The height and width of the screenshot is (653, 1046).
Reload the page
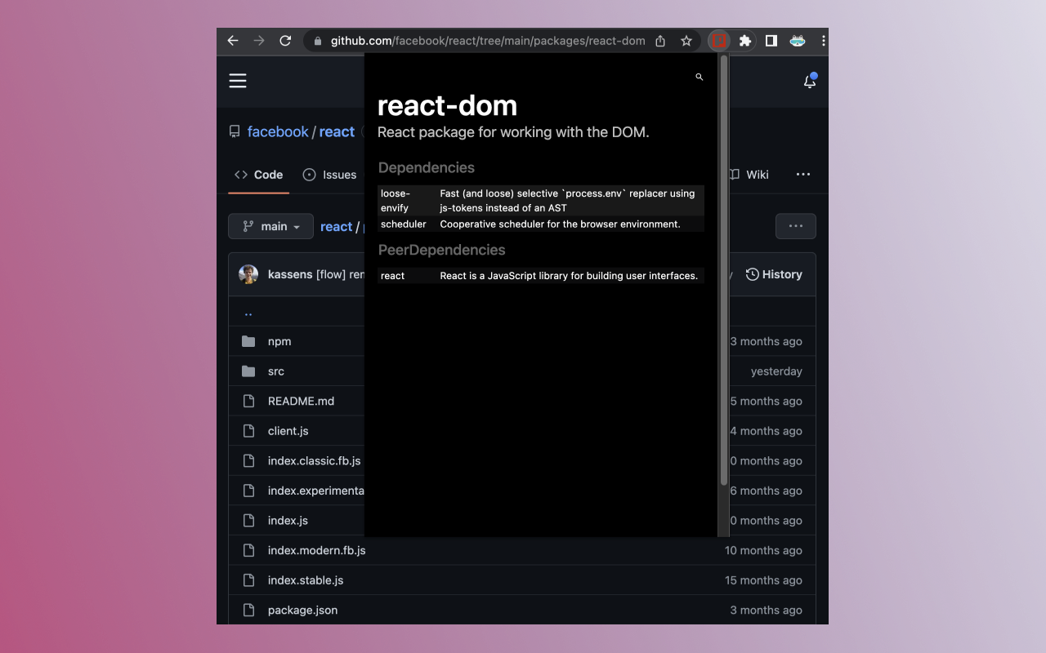[285, 41]
